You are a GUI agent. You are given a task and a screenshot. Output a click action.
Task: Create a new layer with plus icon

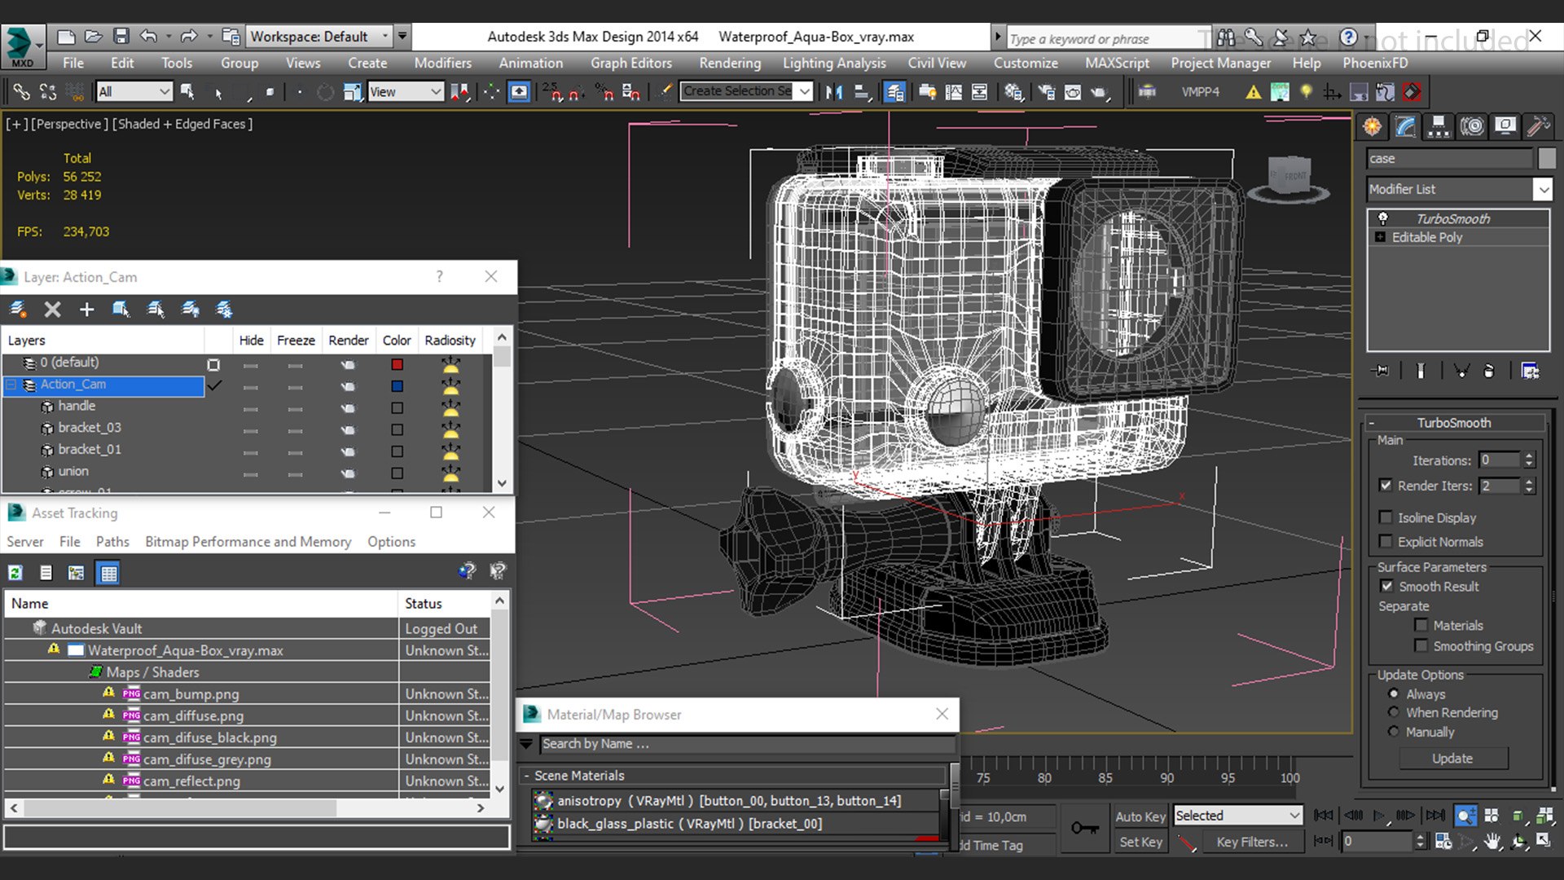point(86,310)
